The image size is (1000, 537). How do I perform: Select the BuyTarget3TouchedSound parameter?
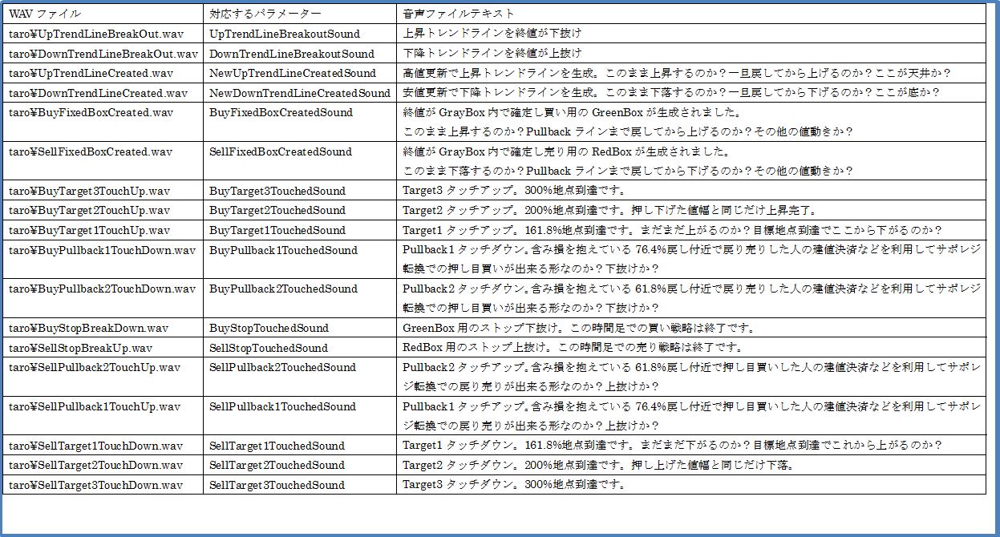[277, 191]
